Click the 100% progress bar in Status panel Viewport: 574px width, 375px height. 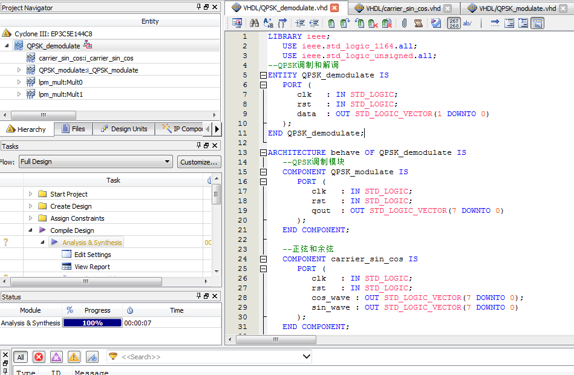(x=92, y=322)
